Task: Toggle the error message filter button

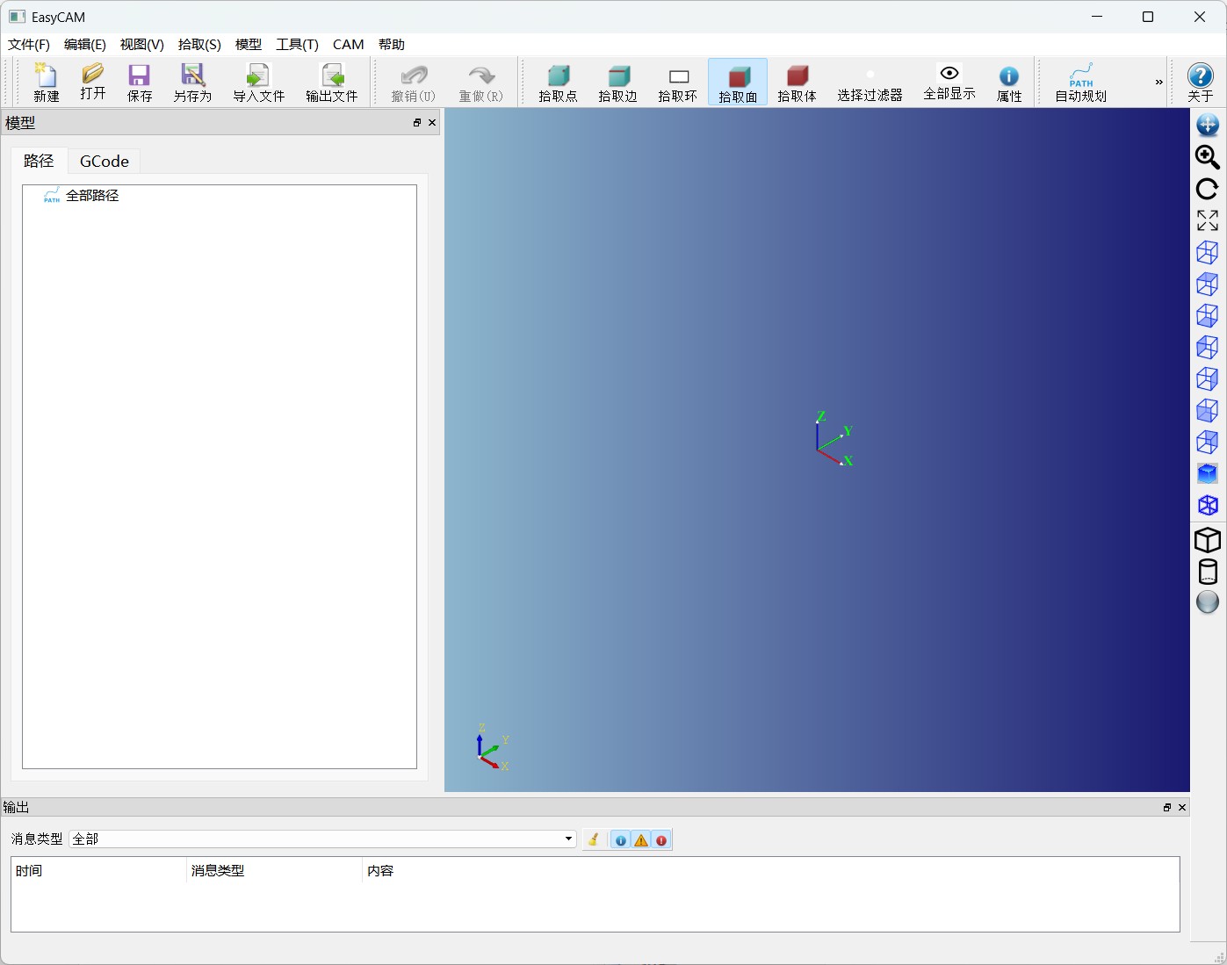Action: coord(661,840)
